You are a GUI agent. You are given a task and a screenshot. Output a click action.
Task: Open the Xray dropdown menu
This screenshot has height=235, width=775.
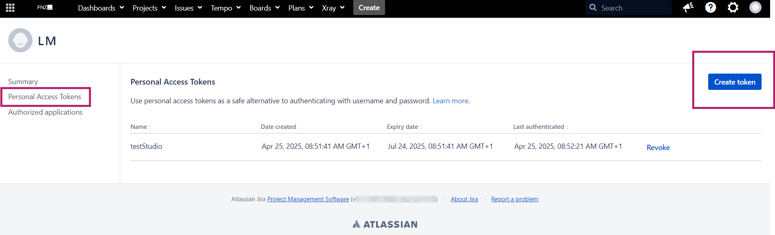[x=333, y=8]
